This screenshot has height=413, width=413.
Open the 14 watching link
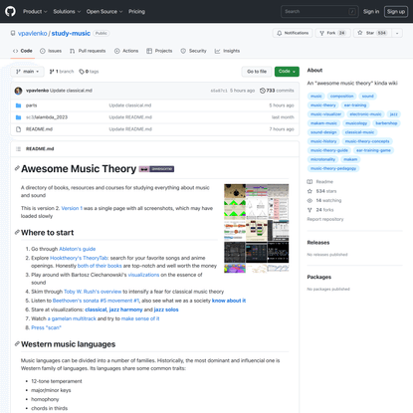tap(324, 200)
